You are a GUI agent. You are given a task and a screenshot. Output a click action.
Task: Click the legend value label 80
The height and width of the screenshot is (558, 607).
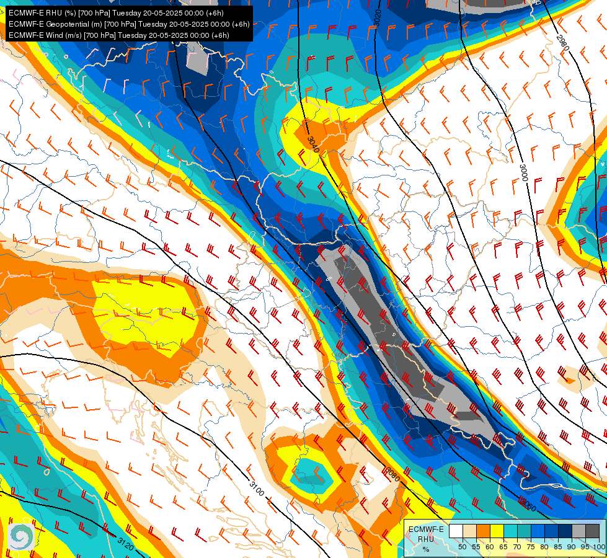point(544,547)
